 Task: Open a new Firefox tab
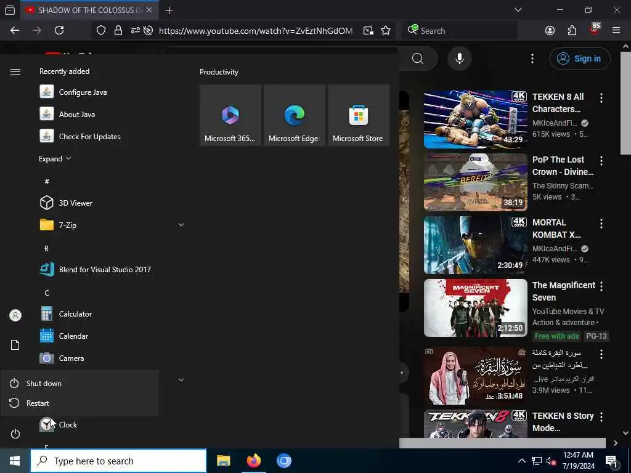[x=169, y=10]
